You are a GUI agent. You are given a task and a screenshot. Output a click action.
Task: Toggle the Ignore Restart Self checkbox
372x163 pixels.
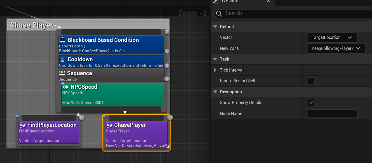(311, 81)
